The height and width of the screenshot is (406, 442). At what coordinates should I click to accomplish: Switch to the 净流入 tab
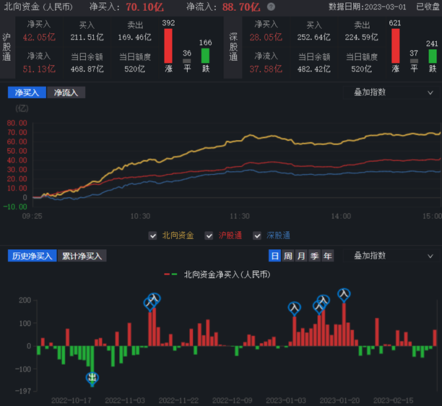click(66, 92)
